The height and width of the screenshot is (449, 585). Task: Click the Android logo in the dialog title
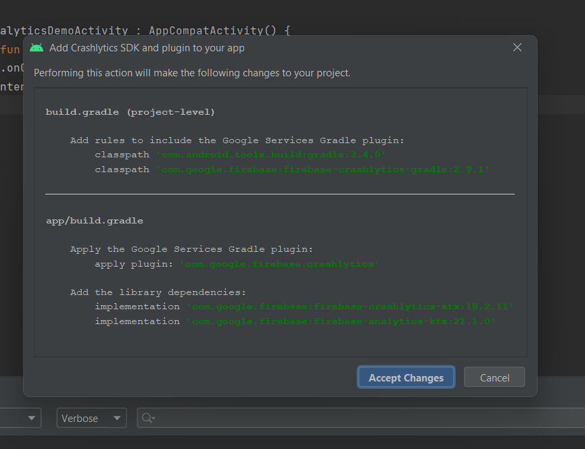37,48
